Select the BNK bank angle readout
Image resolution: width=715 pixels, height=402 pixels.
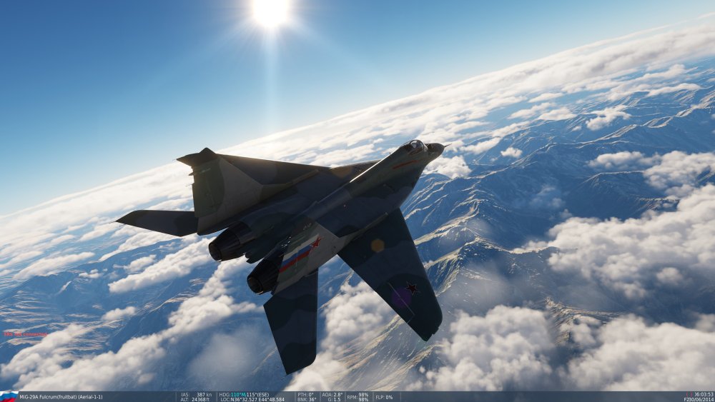(306, 399)
